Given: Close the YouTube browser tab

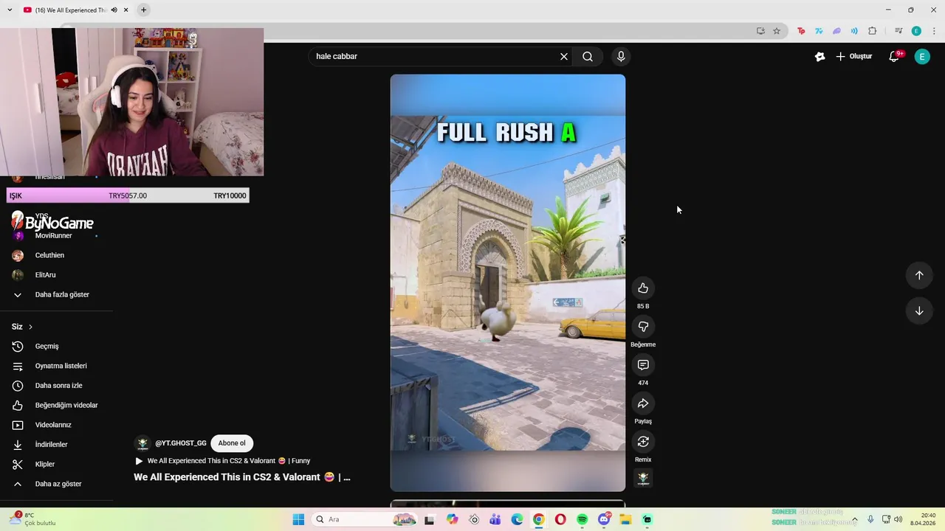Looking at the screenshot, I should point(126,10).
